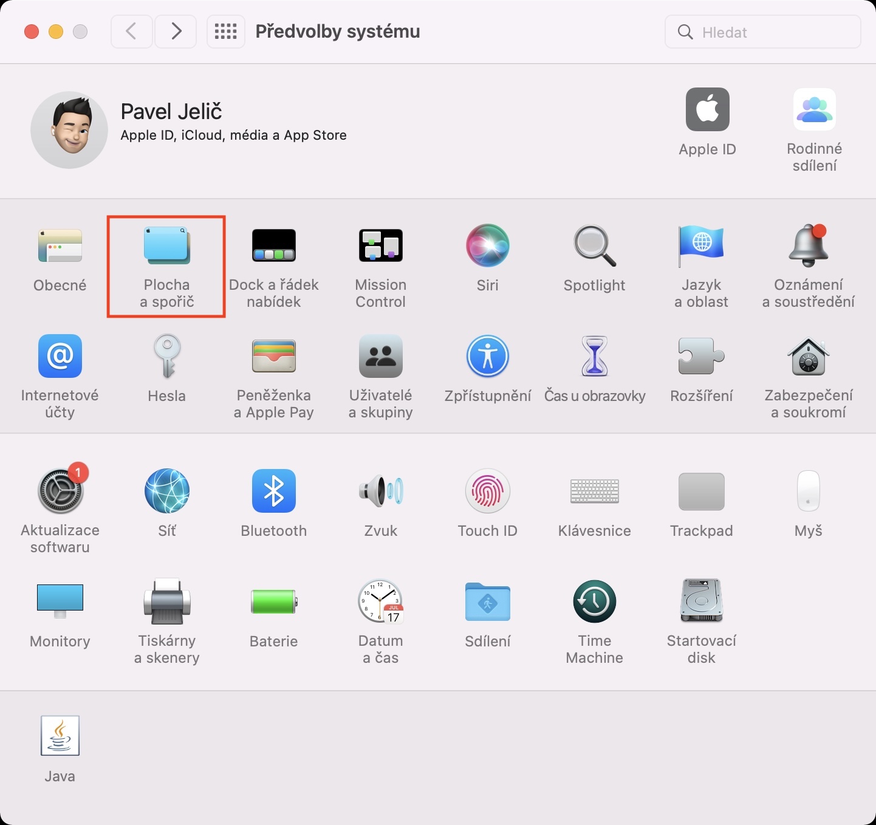This screenshot has width=876, height=825.
Task: Close the Předvolby systému window
Action: [32, 32]
